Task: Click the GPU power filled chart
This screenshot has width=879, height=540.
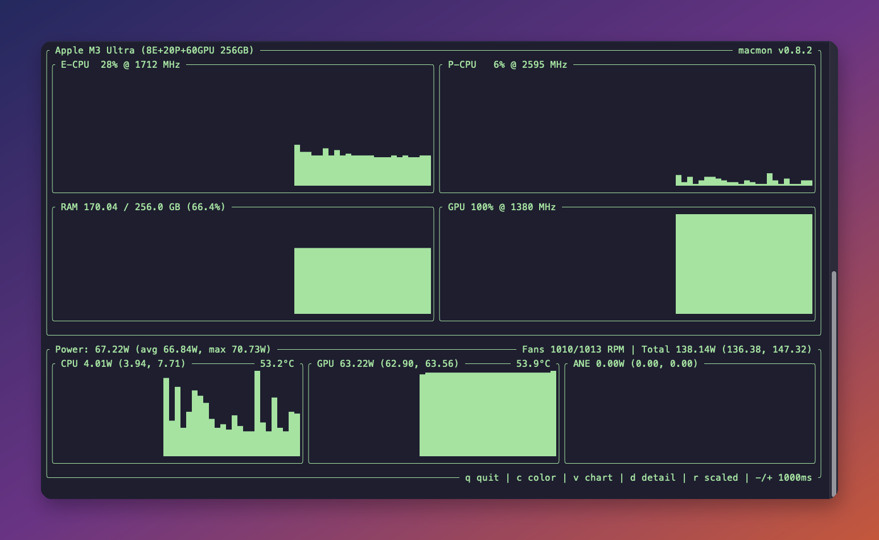Action: [x=488, y=414]
